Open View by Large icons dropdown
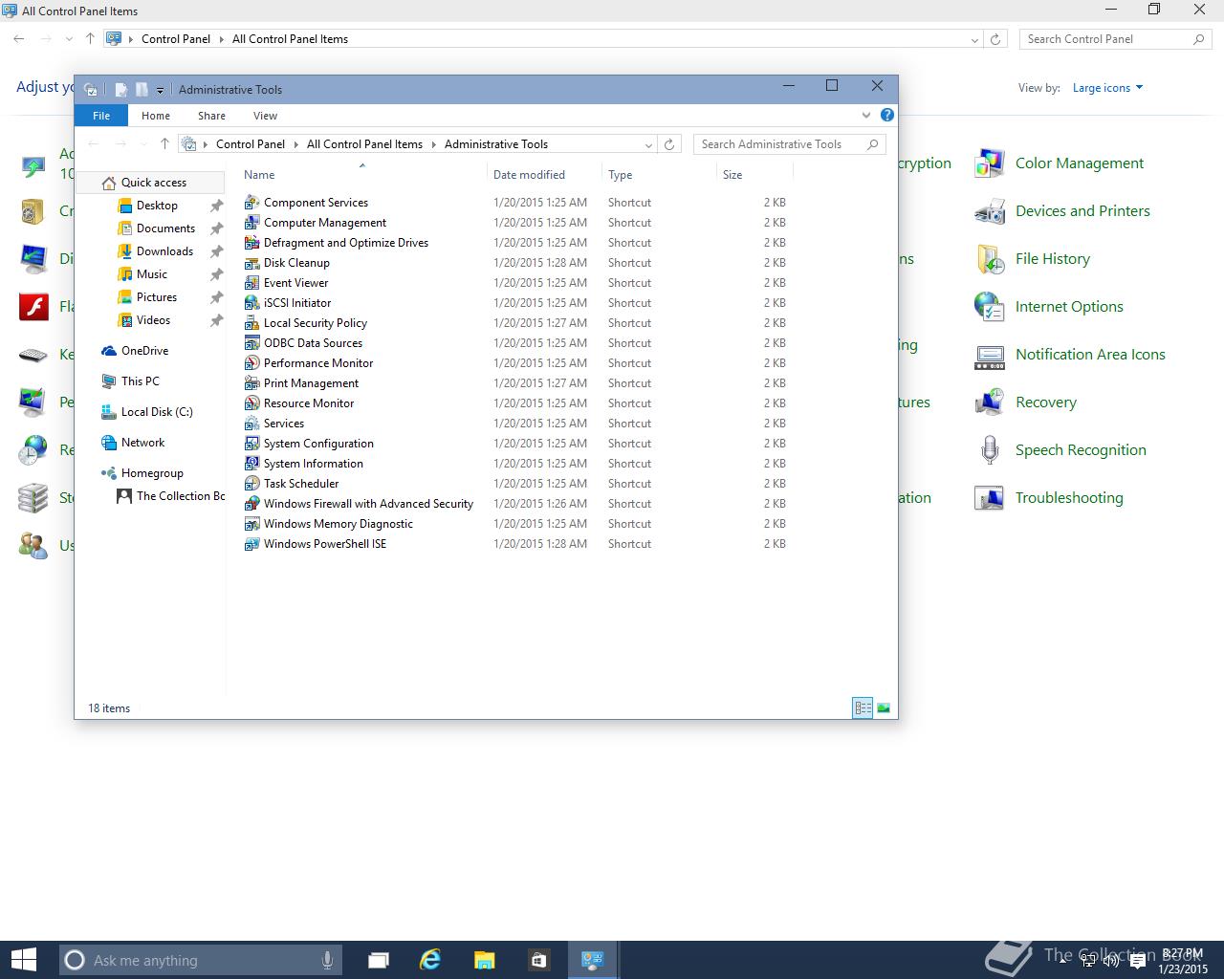 pos(1107,88)
